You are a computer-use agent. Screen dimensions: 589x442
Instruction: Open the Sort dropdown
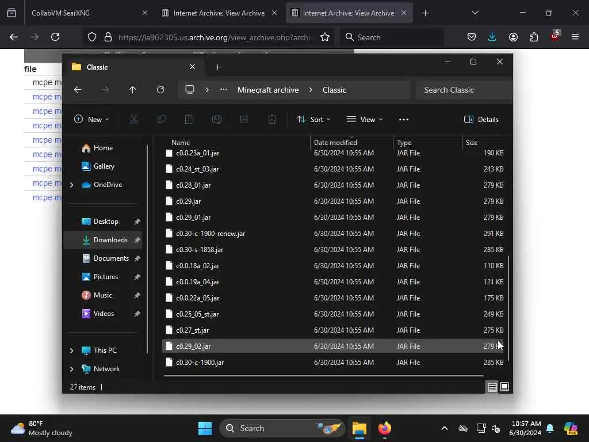click(x=313, y=120)
